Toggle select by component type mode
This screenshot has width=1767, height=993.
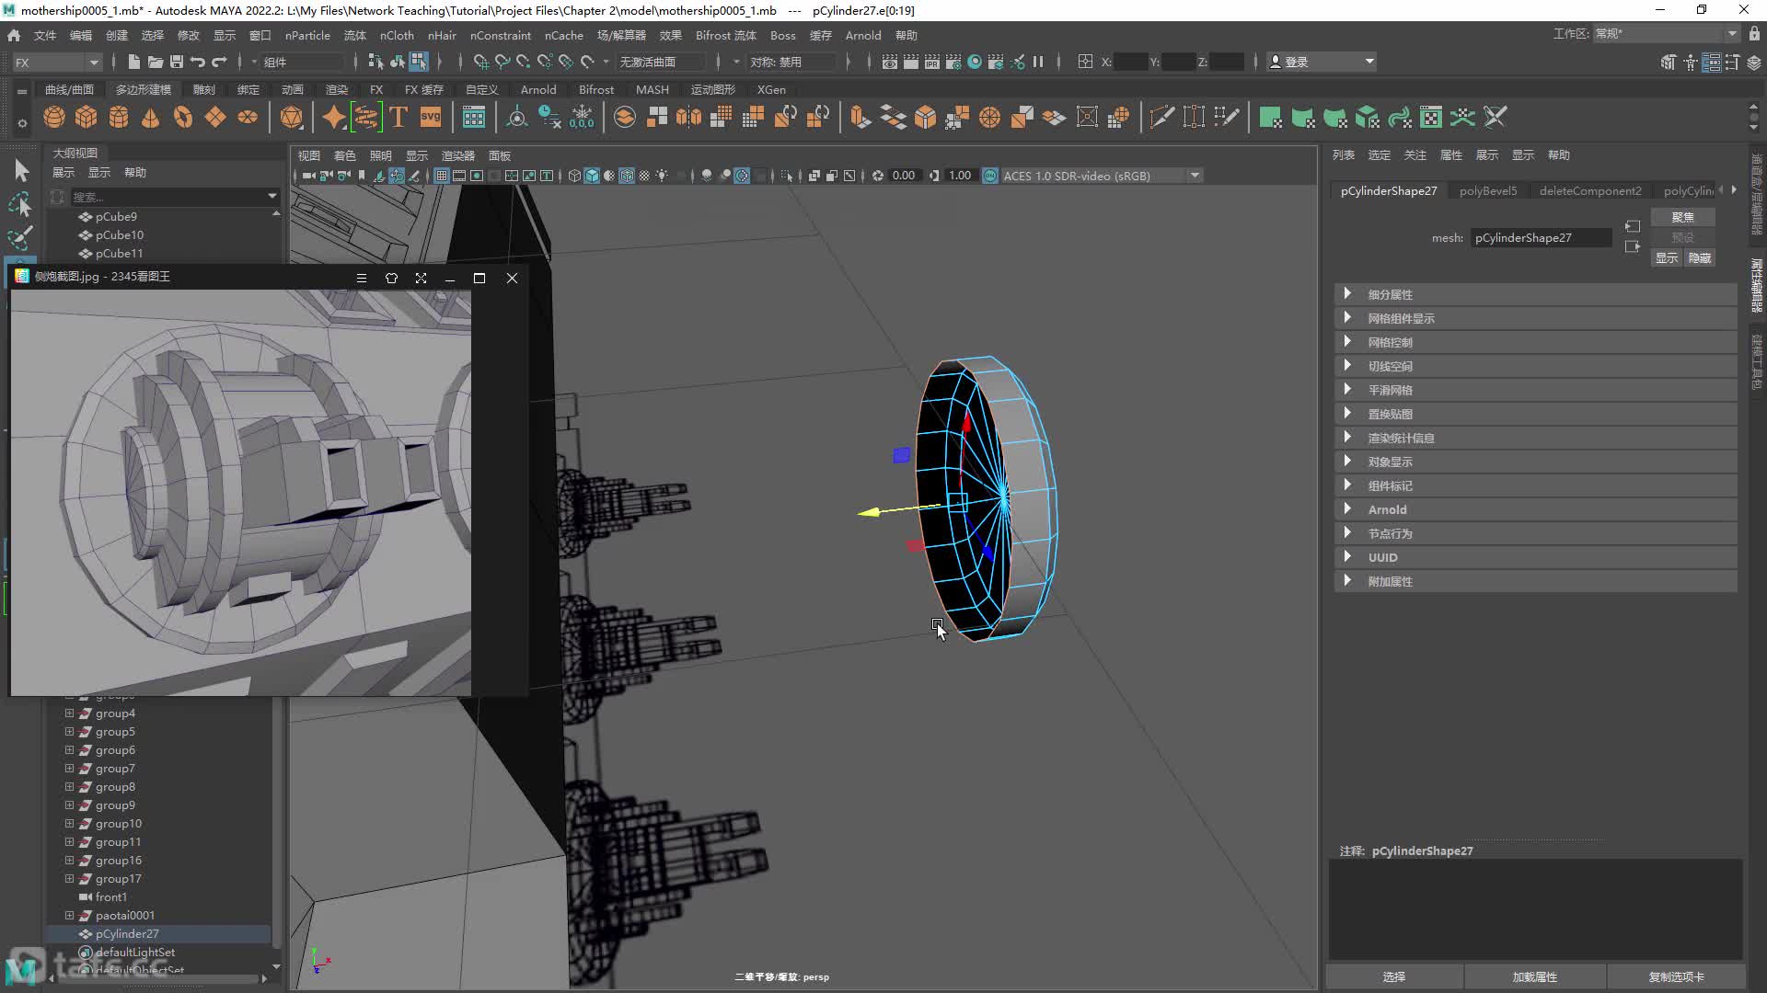(419, 62)
